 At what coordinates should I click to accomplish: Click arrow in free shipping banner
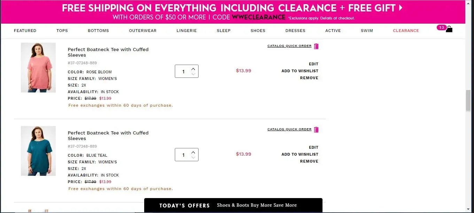pyautogui.click(x=401, y=8)
